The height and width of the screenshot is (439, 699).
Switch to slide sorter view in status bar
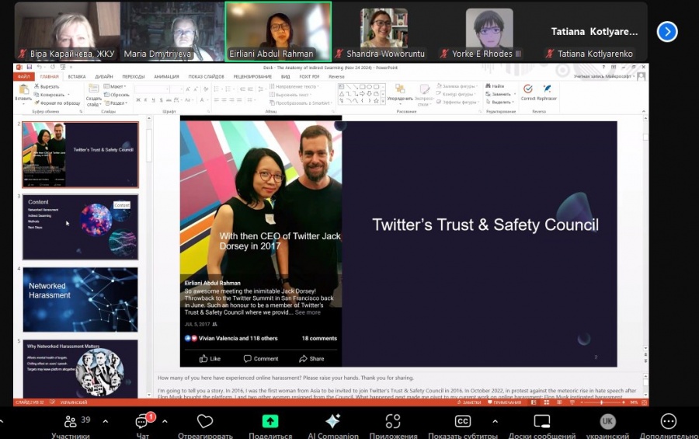[547, 402]
